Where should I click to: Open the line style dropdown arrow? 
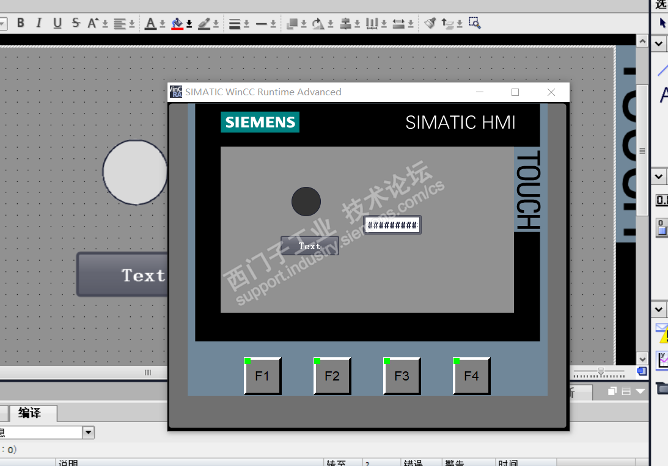273,24
